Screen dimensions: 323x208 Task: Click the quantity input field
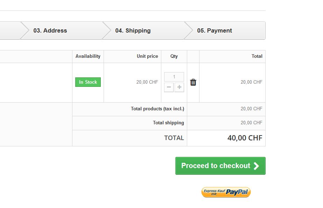point(174,77)
